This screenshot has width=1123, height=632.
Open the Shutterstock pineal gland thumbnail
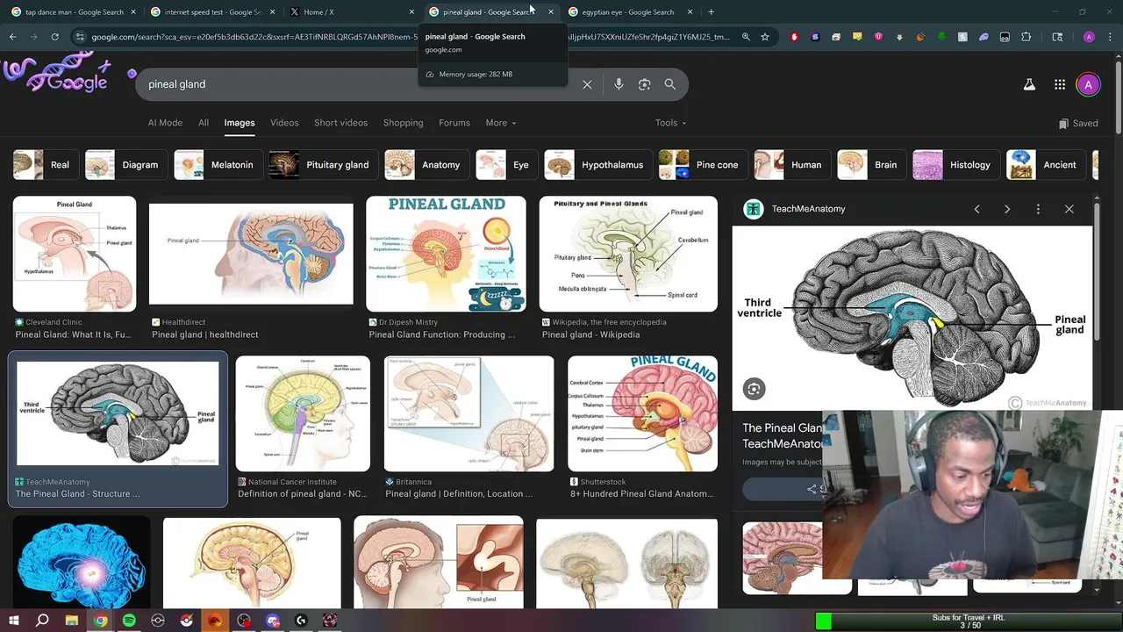point(642,413)
